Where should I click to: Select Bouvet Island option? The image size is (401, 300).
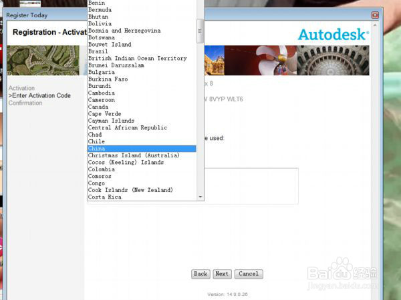(142, 45)
